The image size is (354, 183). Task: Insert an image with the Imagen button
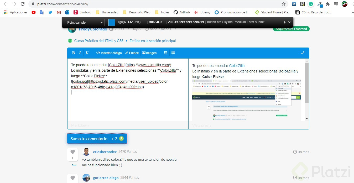click(x=149, y=53)
